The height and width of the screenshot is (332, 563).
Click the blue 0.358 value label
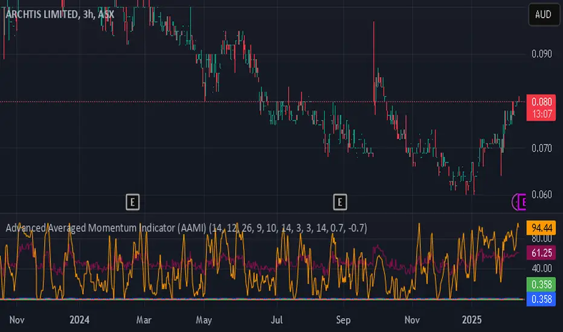click(x=541, y=299)
